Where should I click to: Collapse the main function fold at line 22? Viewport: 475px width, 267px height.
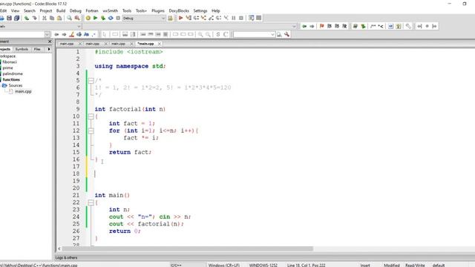click(91, 202)
